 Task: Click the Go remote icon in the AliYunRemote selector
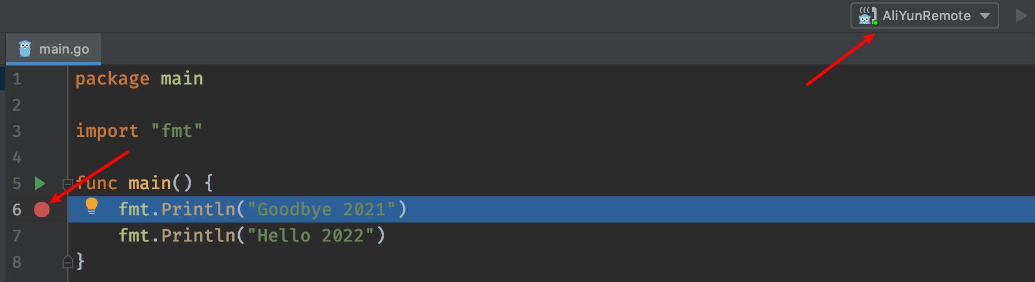point(868,16)
